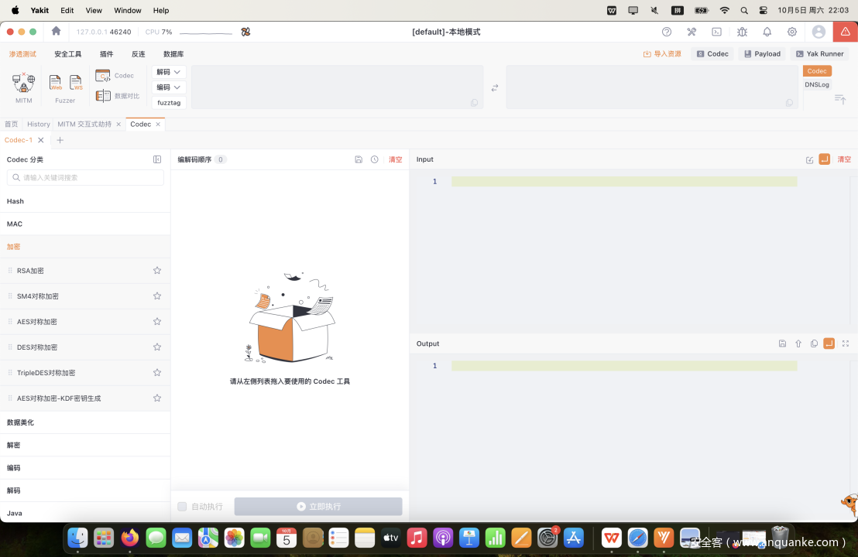Open the MITM hijack tool icon
The width and height of the screenshot is (858, 557).
(23, 82)
